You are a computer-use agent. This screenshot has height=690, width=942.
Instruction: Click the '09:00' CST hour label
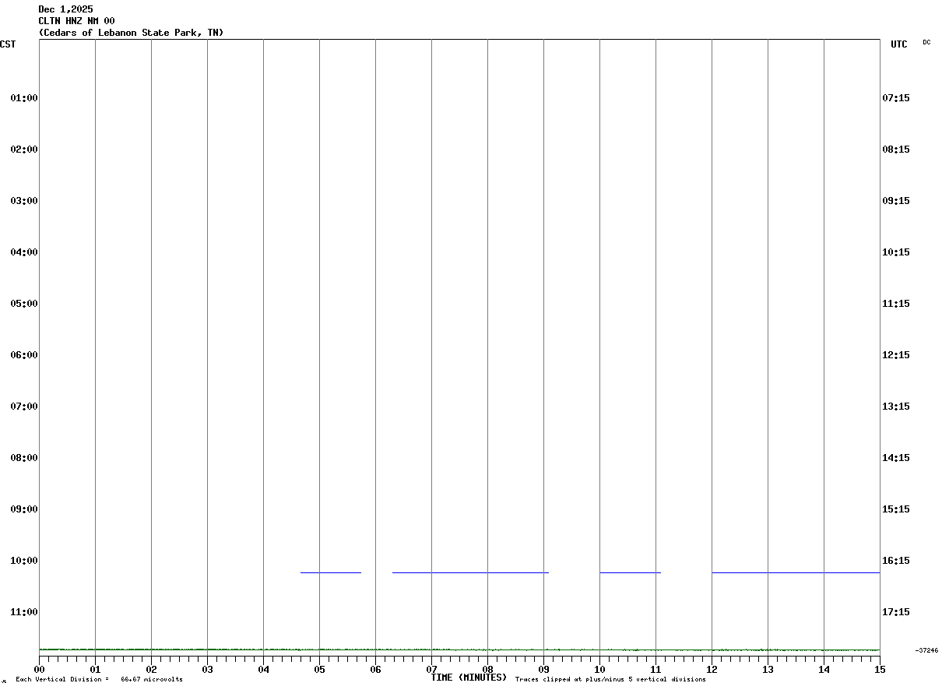click(24, 509)
